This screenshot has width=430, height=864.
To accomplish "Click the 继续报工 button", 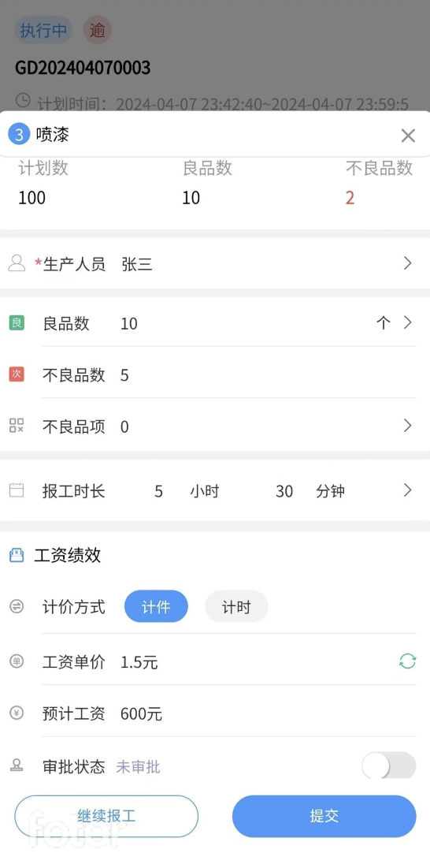I will 106,816.
